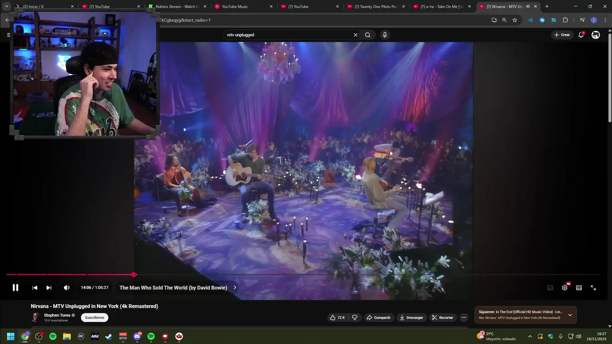Click the Crear create button
The width and height of the screenshot is (612, 344).
pos(562,35)
